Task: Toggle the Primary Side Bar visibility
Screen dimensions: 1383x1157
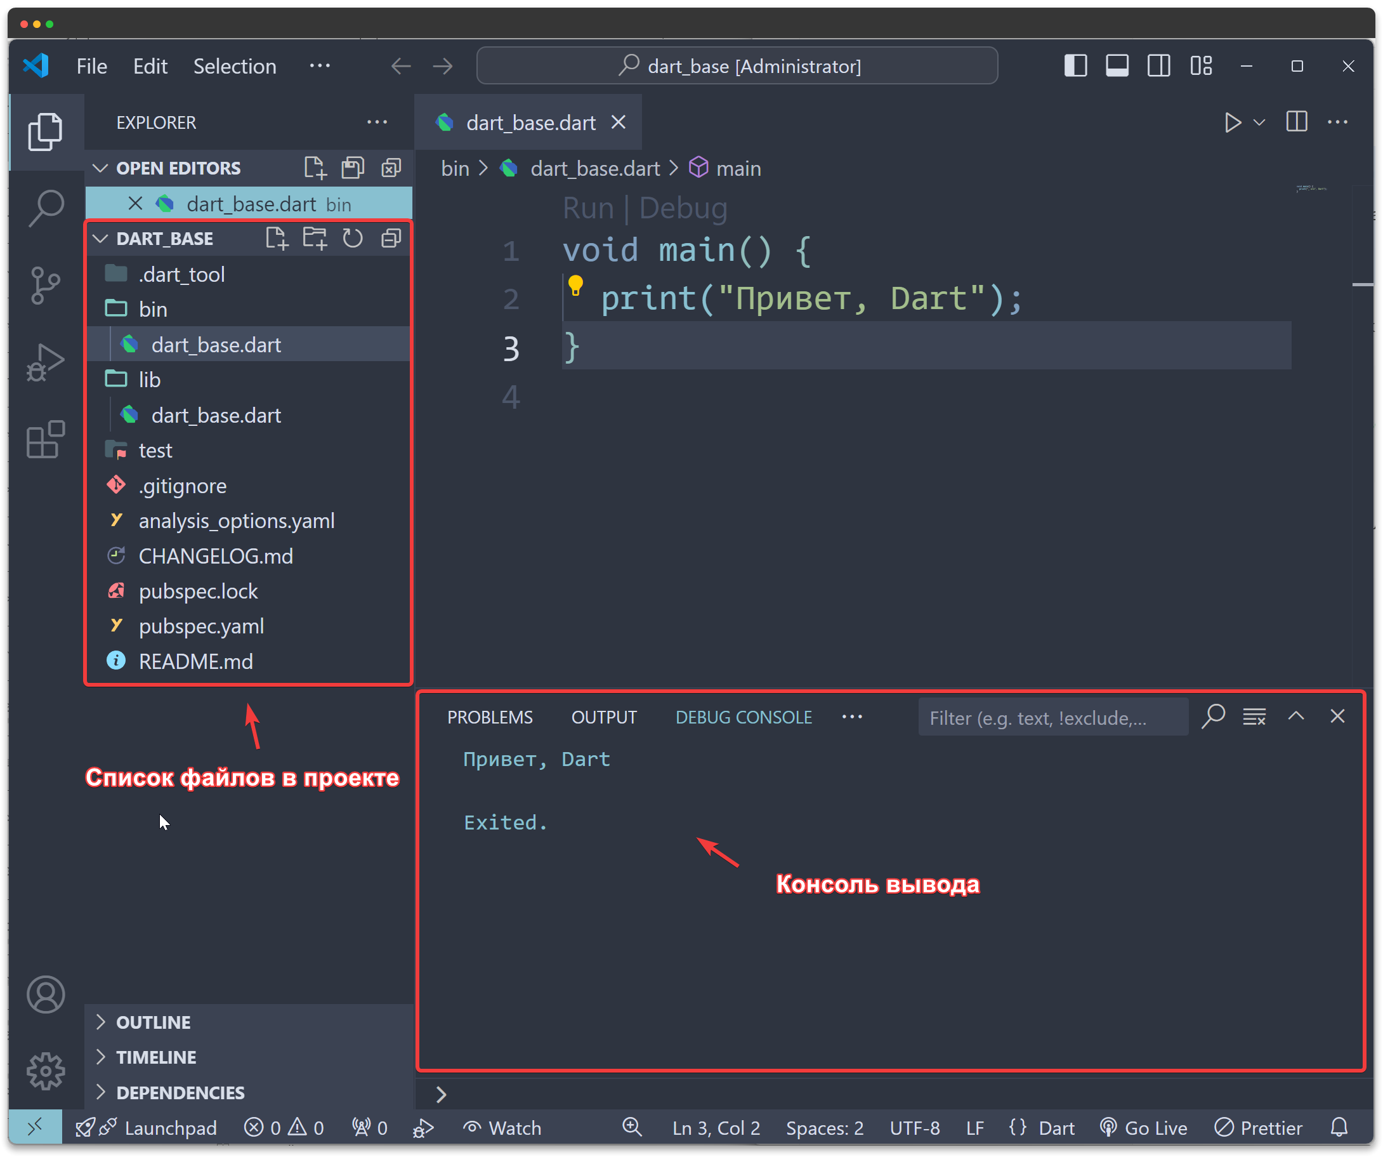Action: pyautogui.click(x=1075, y=65)
